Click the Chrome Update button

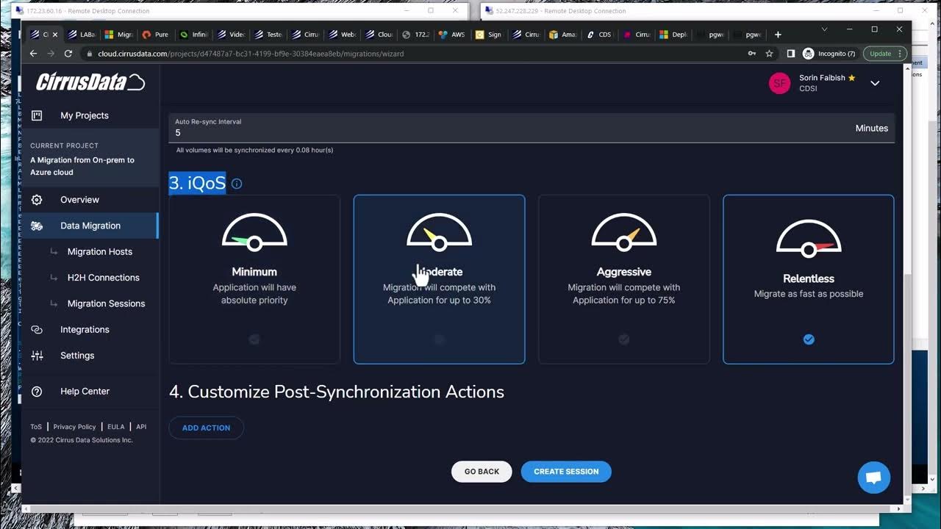tap(884, 54)
